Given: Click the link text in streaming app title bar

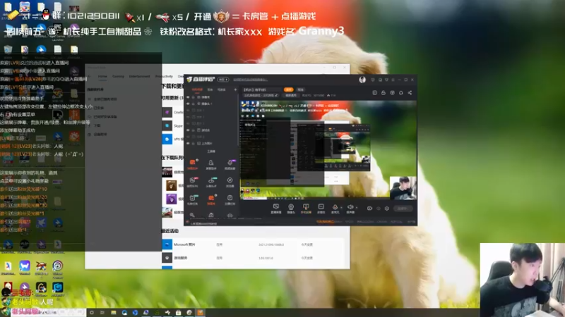Looking at the screenshot, I should pyautogui.click(x=251, y=80).
